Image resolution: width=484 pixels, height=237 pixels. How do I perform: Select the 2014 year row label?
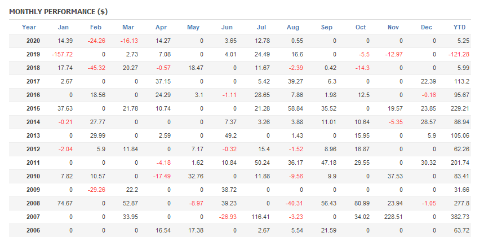tap(33, 122)
